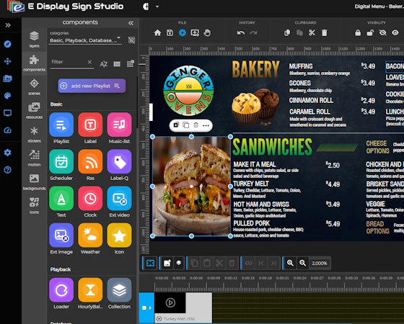Cut selection with scissors icon in Clipboard

[312, 33]
